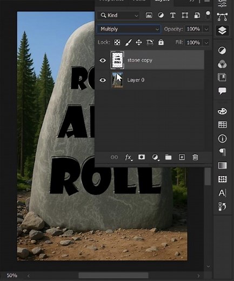
Task: Click the horizontal scrollbar left arrow
Action: (28, 276)
